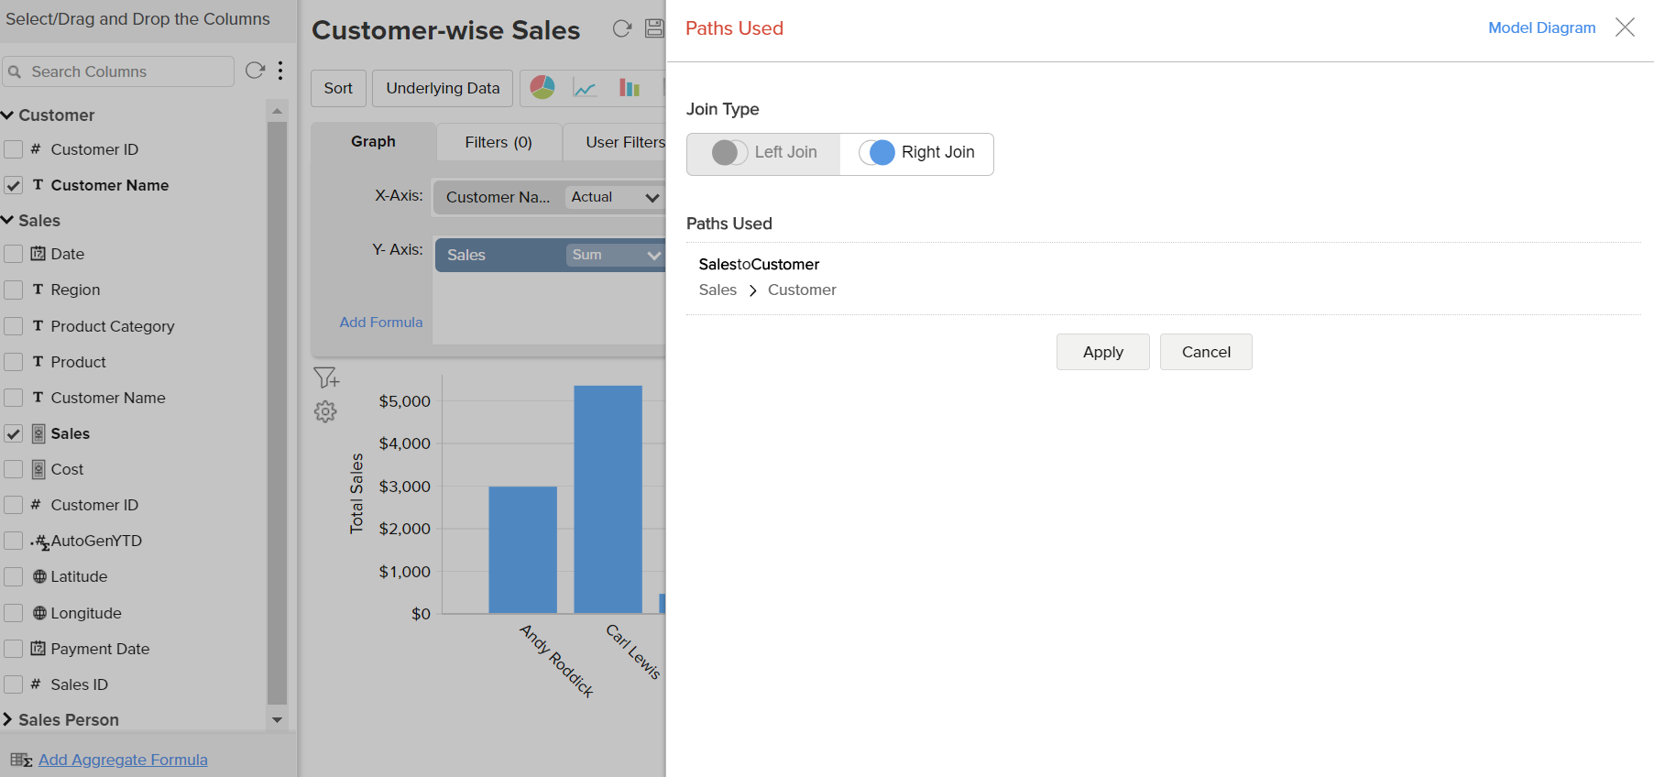
Task: Click the save icon beside the report title
Action: coord(654,28)
